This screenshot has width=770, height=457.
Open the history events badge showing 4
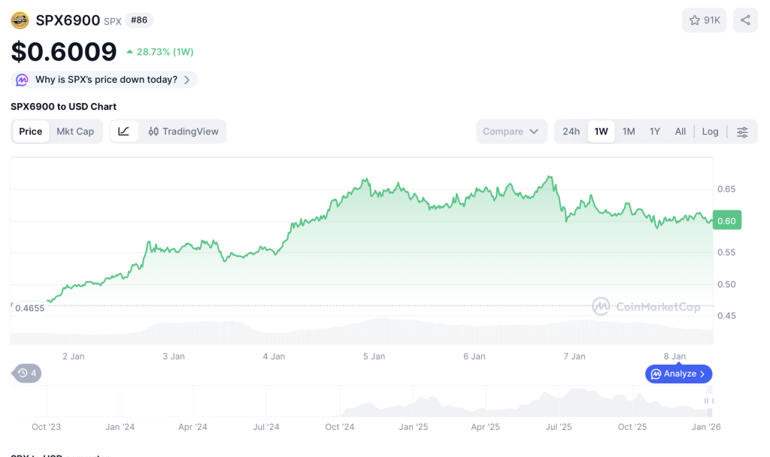(26, 373)
